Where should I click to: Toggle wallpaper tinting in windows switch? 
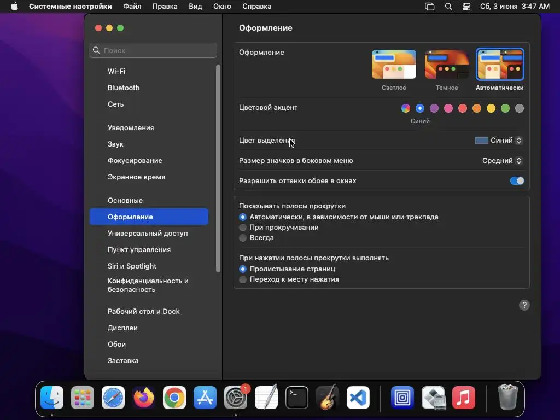point(517,180)
